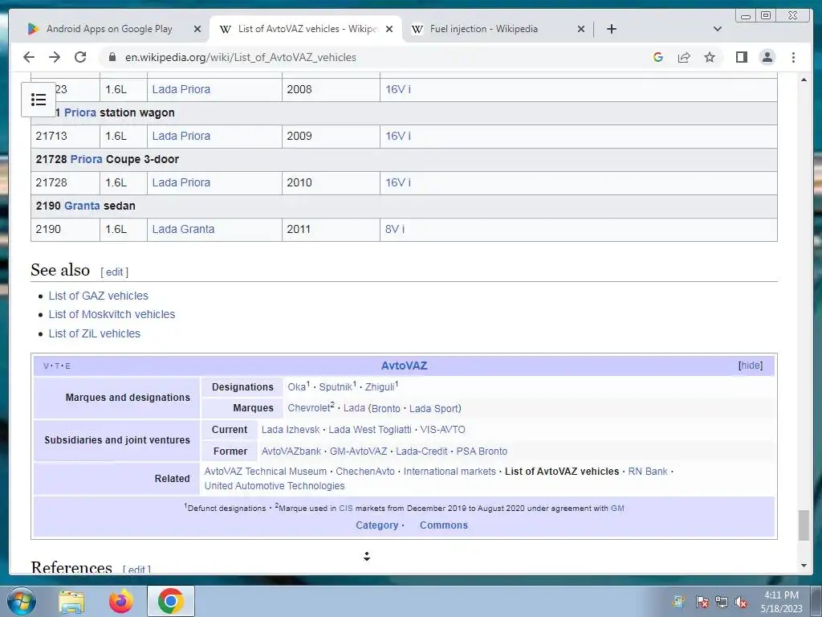822x617 pixels.
Task: Open the AvtoVAZbank link
Action: 291,452
